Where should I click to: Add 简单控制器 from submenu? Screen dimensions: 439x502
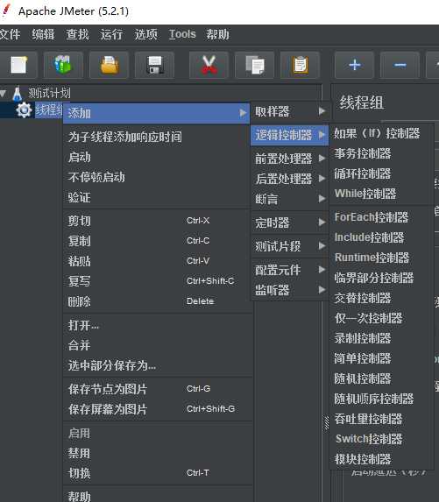381,358
